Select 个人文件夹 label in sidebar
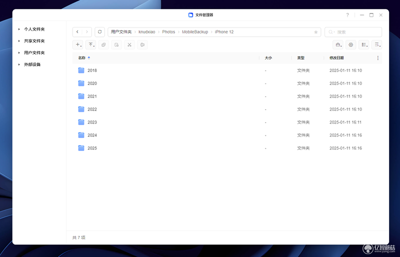Image resolution: width=400 pixels, height=257 pixels. [34, 29]
